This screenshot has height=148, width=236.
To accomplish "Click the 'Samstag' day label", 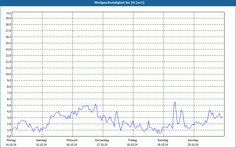I will tap(163, 140).
